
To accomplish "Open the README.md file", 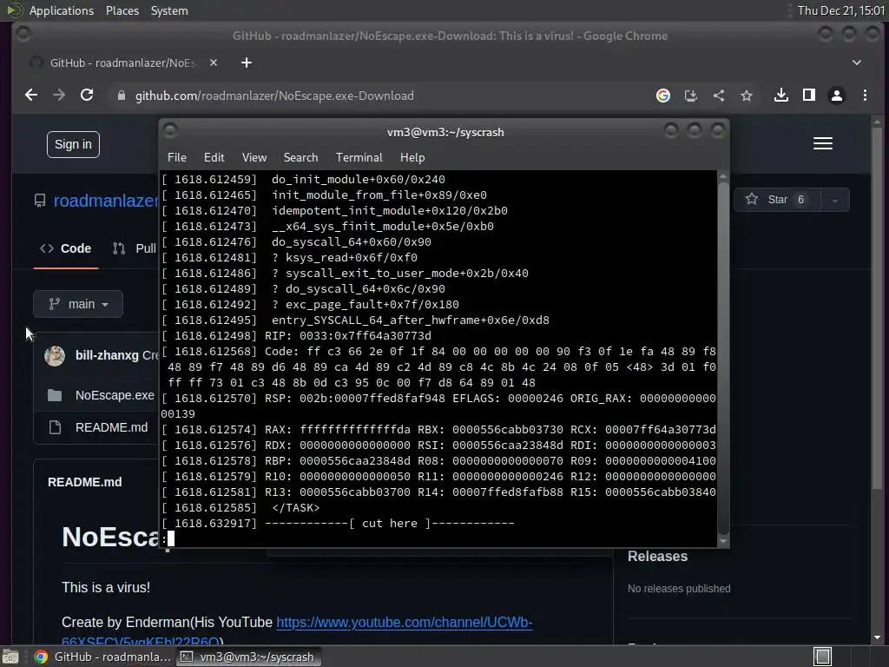I will 111,427.
